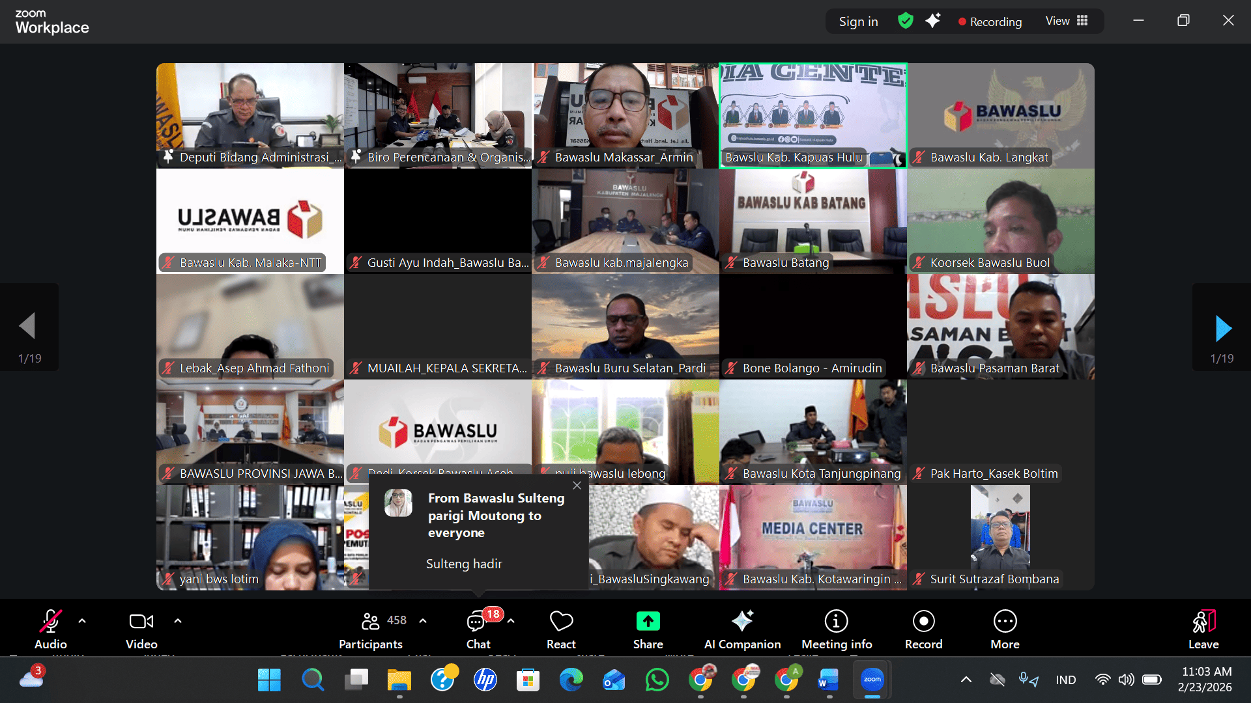Expand audio options arrow next to Audio
The width and height of the screenshot is (1251, 703).
[x=82, y=621]
